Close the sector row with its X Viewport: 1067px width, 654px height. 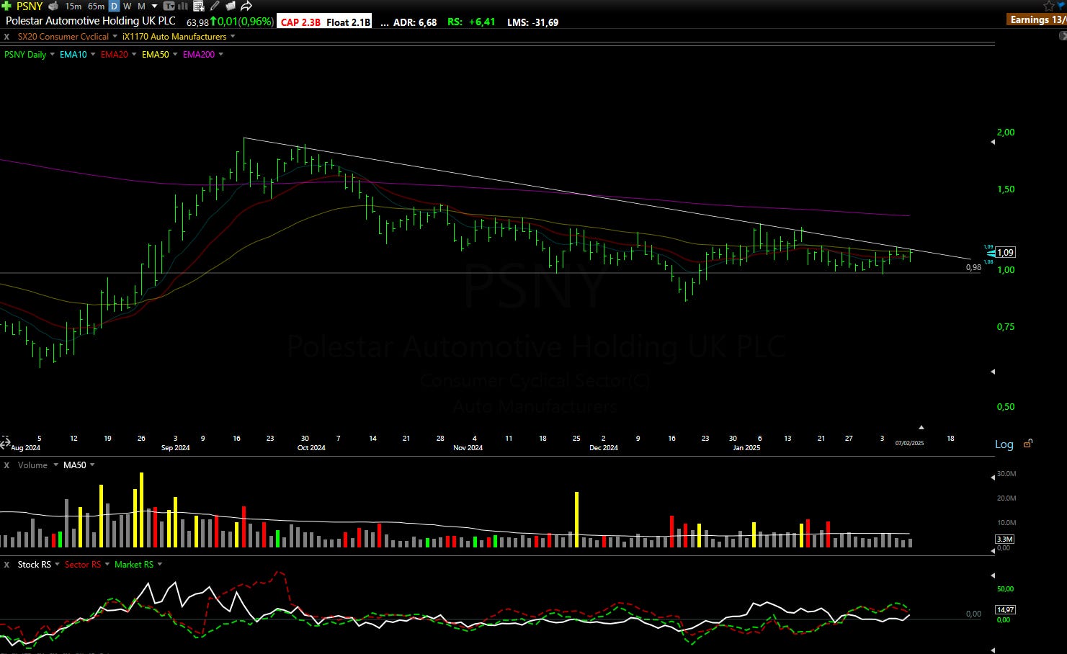[6, 37]
